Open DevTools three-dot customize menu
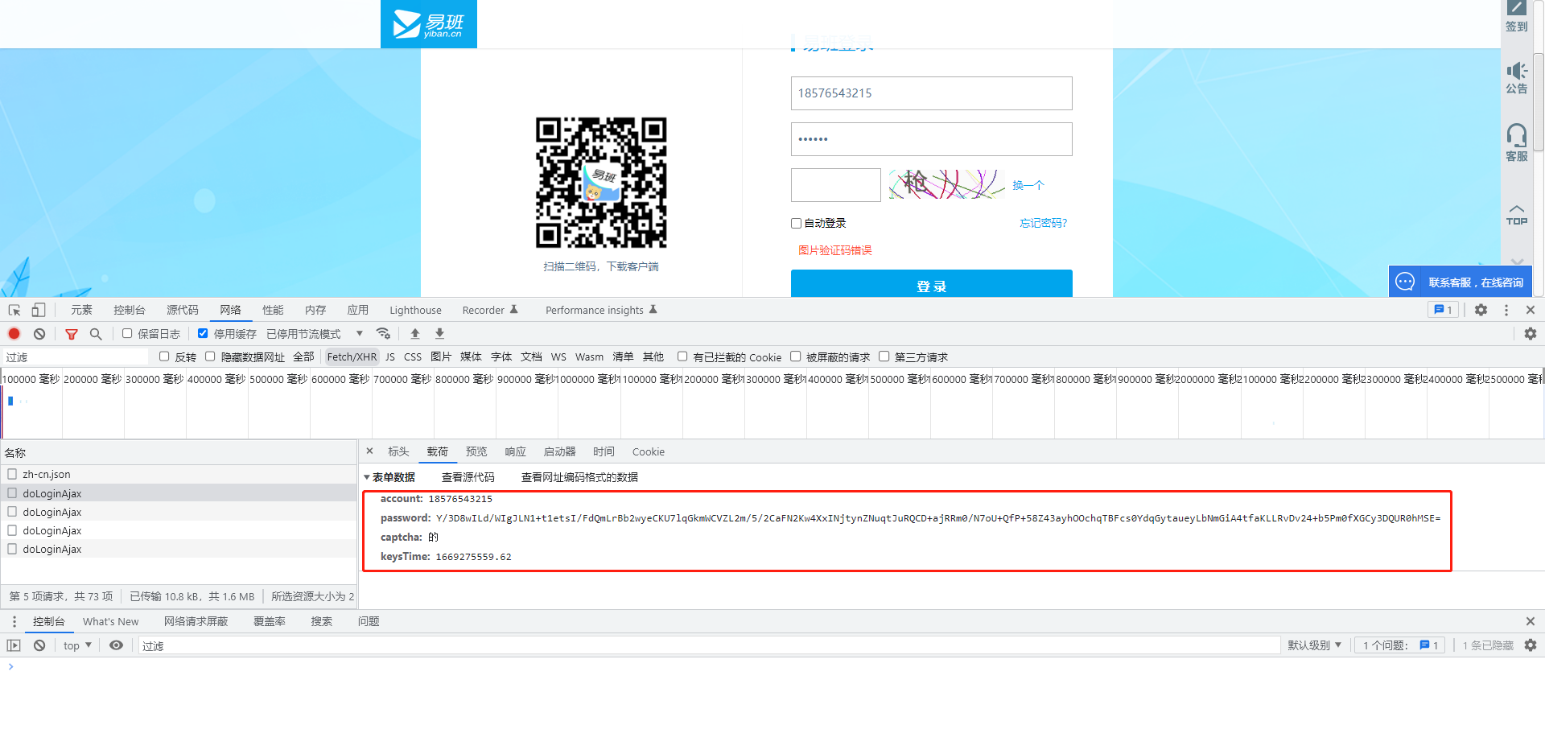1545x754 pixels. click(1506, 310)
